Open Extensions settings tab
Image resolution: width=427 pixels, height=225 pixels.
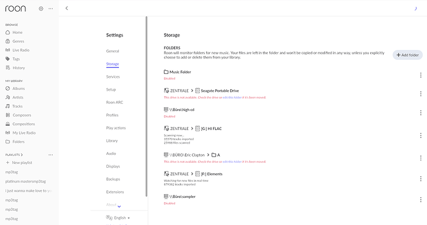[x=115, y=192]
